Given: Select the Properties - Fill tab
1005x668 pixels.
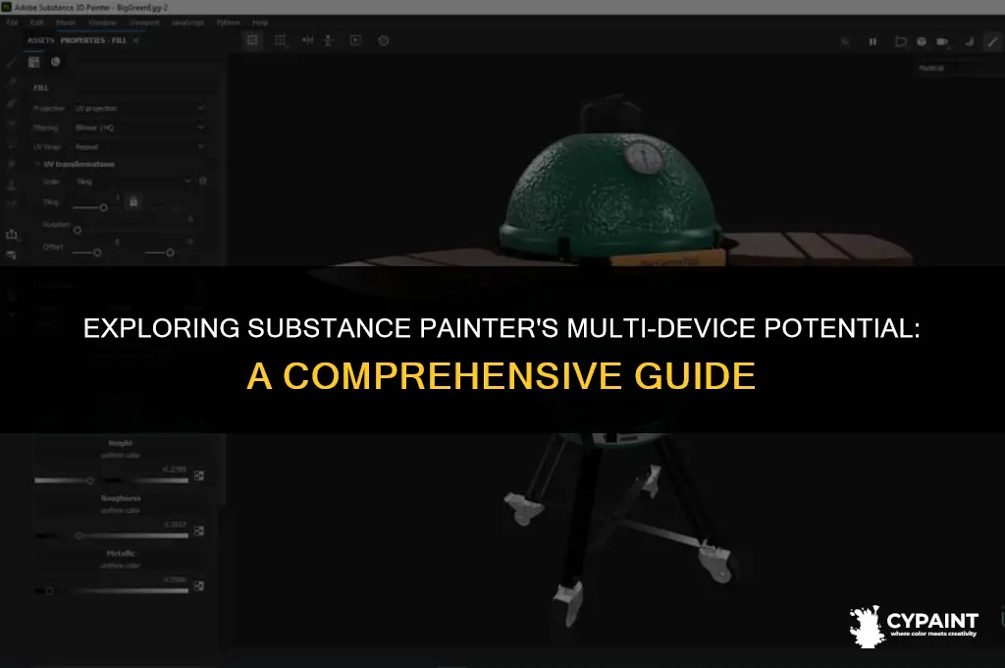Looking at the screenshot, I should pos(93,40).
